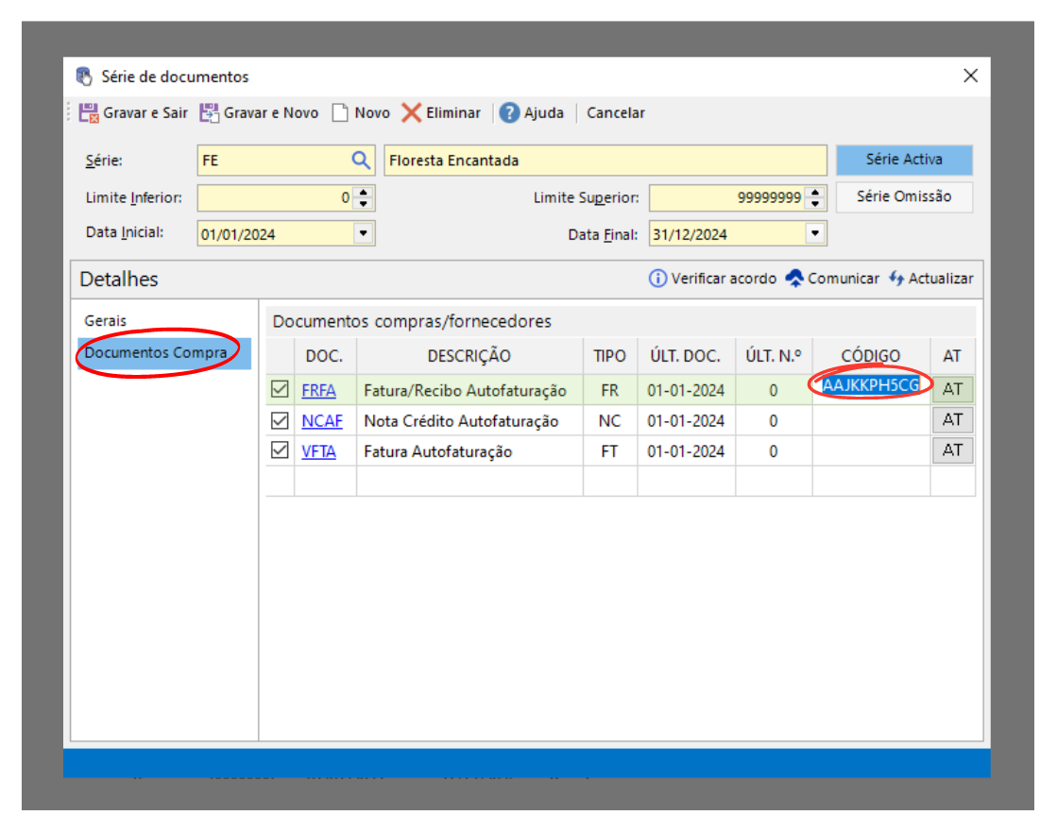Viewport: 1057px width, 832px height.
Task: Click the Verificar acordo info icon
Action: pyautogui.click(x=657, y=279)
